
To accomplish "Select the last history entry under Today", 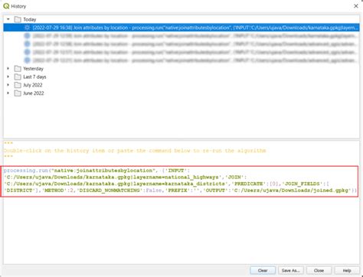I will (x=181, y=60).
